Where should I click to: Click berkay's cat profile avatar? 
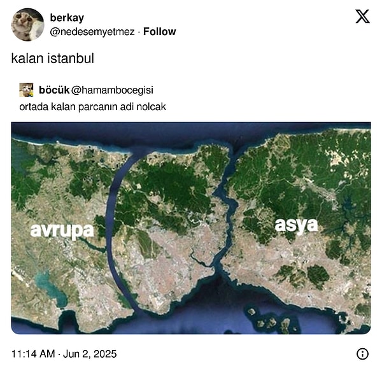pos(27,25)
